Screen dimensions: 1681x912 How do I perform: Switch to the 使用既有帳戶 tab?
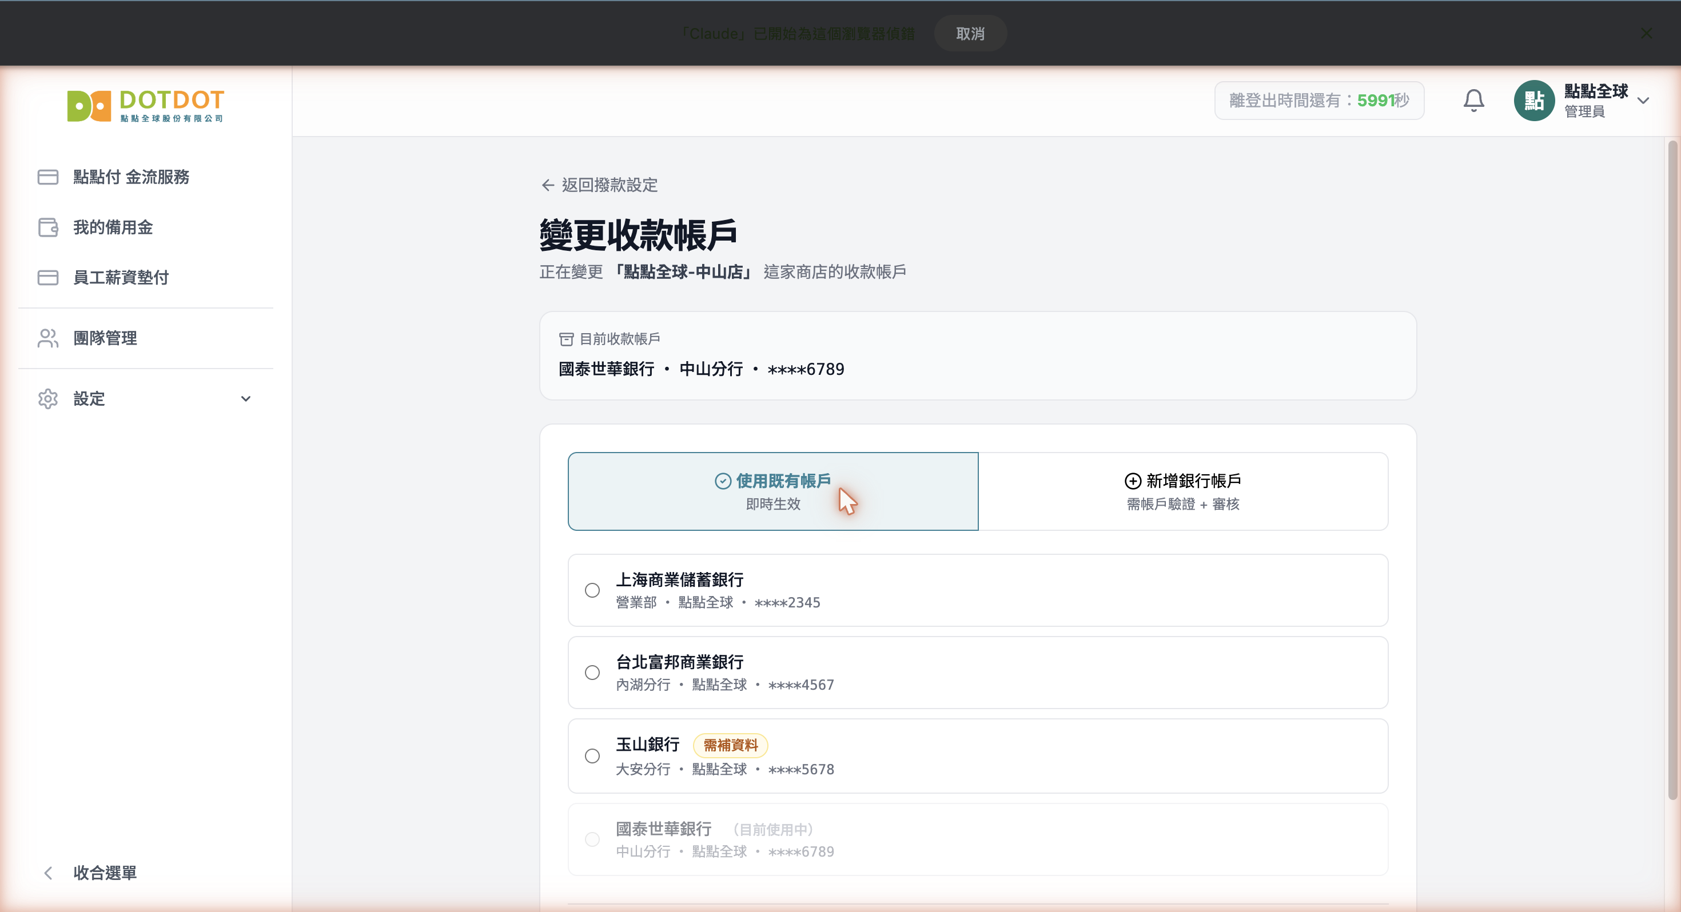(772, 491)
